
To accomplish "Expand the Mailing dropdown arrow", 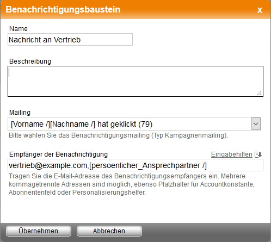I will 256,124.
